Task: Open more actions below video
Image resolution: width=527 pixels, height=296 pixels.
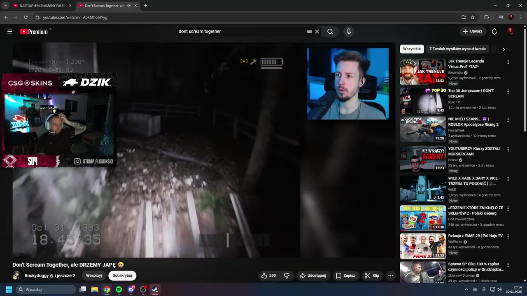Action: point(390,275)
